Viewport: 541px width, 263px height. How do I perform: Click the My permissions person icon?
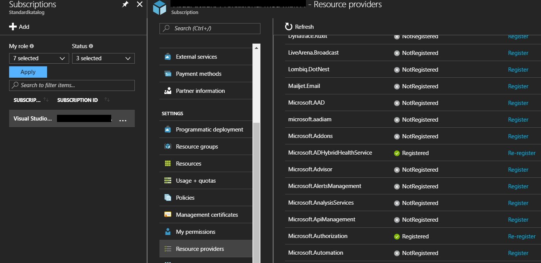(x=168, y=232)
